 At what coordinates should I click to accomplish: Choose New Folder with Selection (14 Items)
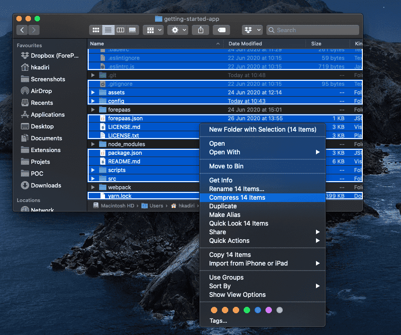(x=262, y=129)
